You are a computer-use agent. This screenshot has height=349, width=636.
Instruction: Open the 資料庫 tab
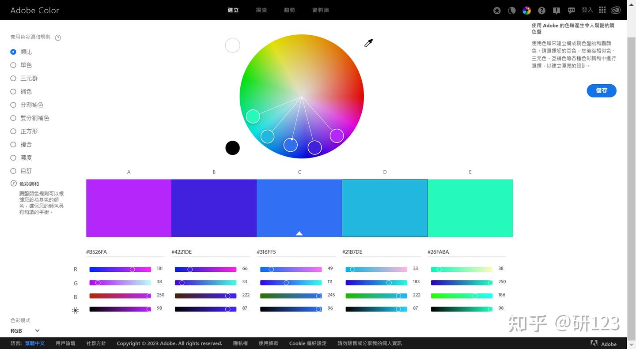321,10
